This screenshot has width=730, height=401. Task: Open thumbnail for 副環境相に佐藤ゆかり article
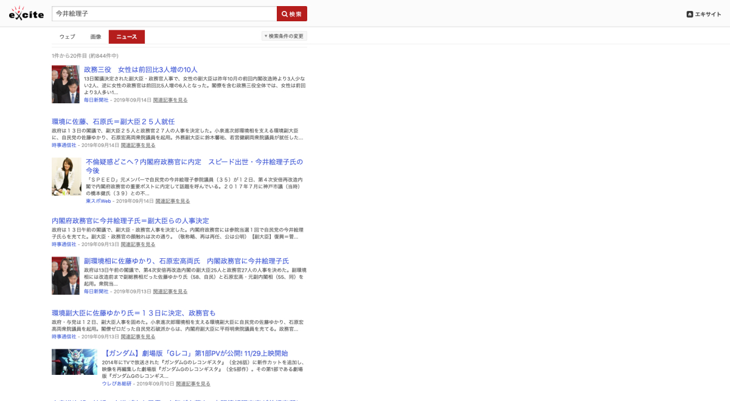coord(66,276)
